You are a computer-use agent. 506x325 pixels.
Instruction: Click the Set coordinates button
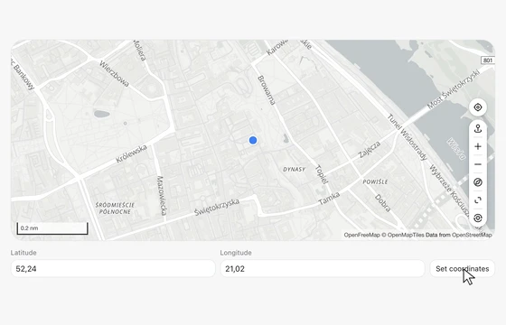coord(462,269)
